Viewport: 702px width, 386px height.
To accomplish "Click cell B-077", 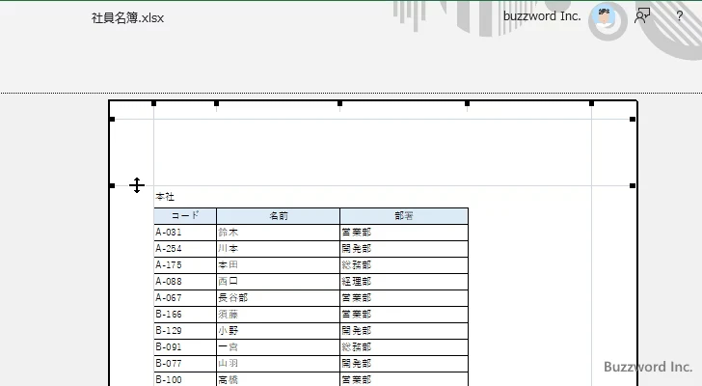I will tap(185, 364).
